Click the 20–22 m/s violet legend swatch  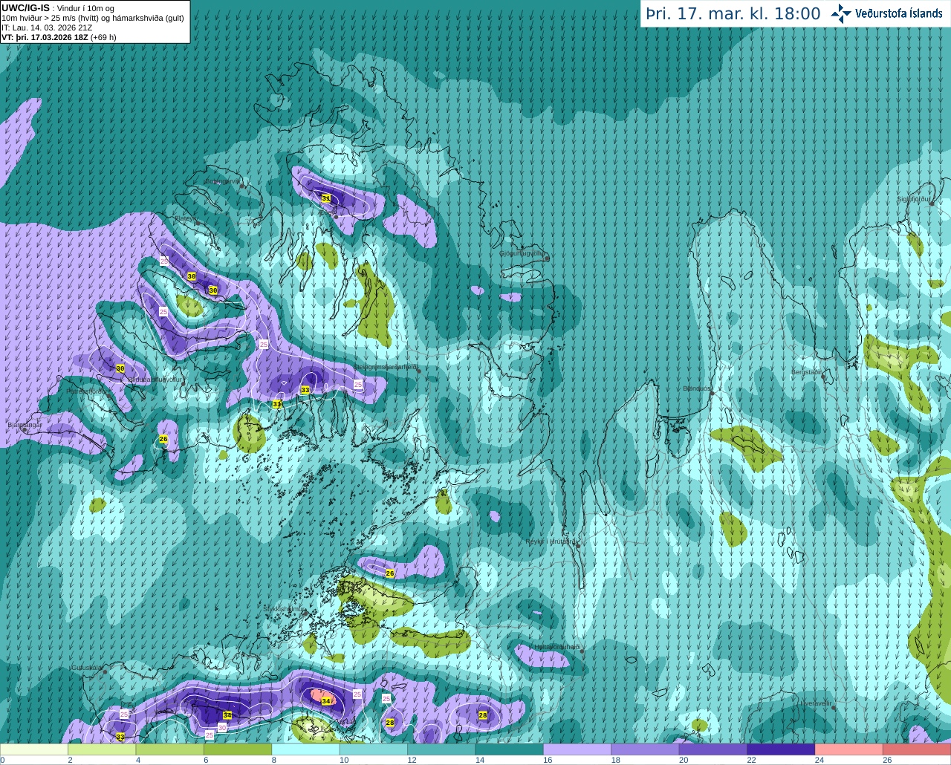(713, 749)
